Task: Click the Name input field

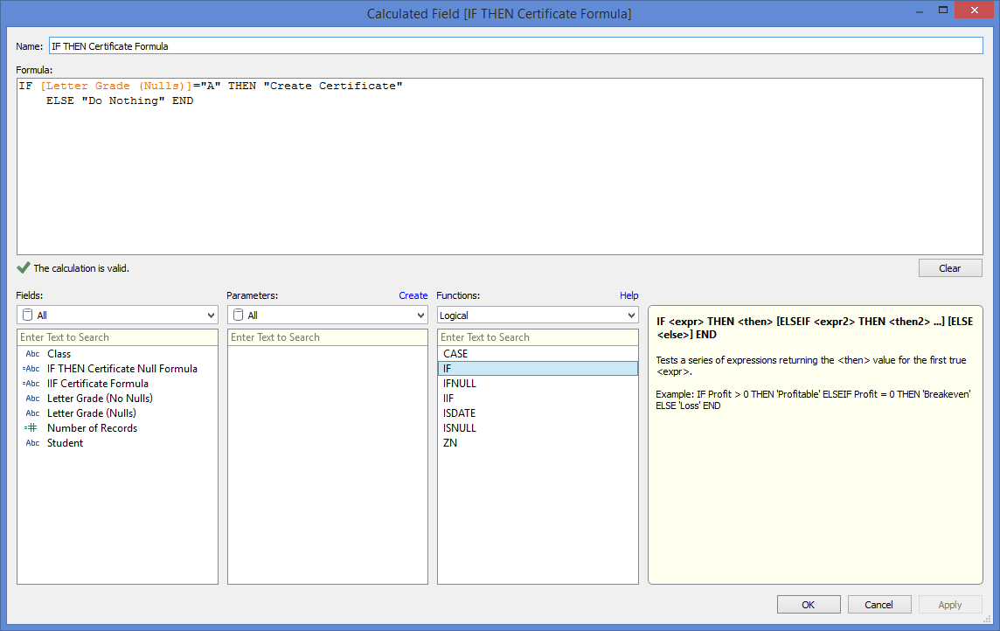Action: 516,45
